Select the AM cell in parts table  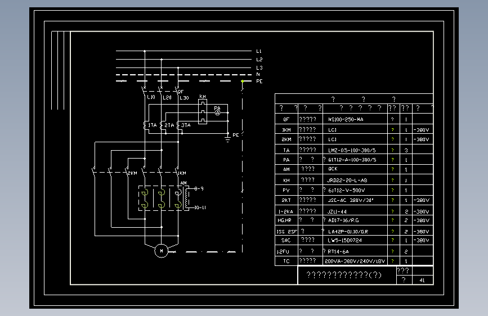click(286, 169)
